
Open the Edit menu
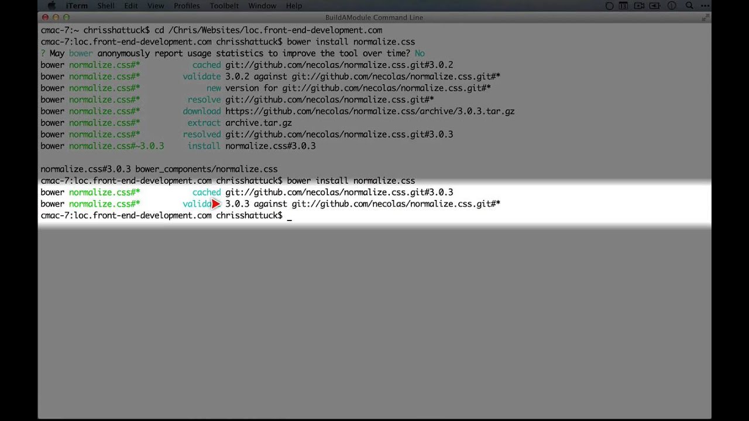pyautogui.click(x=131, y=6)
